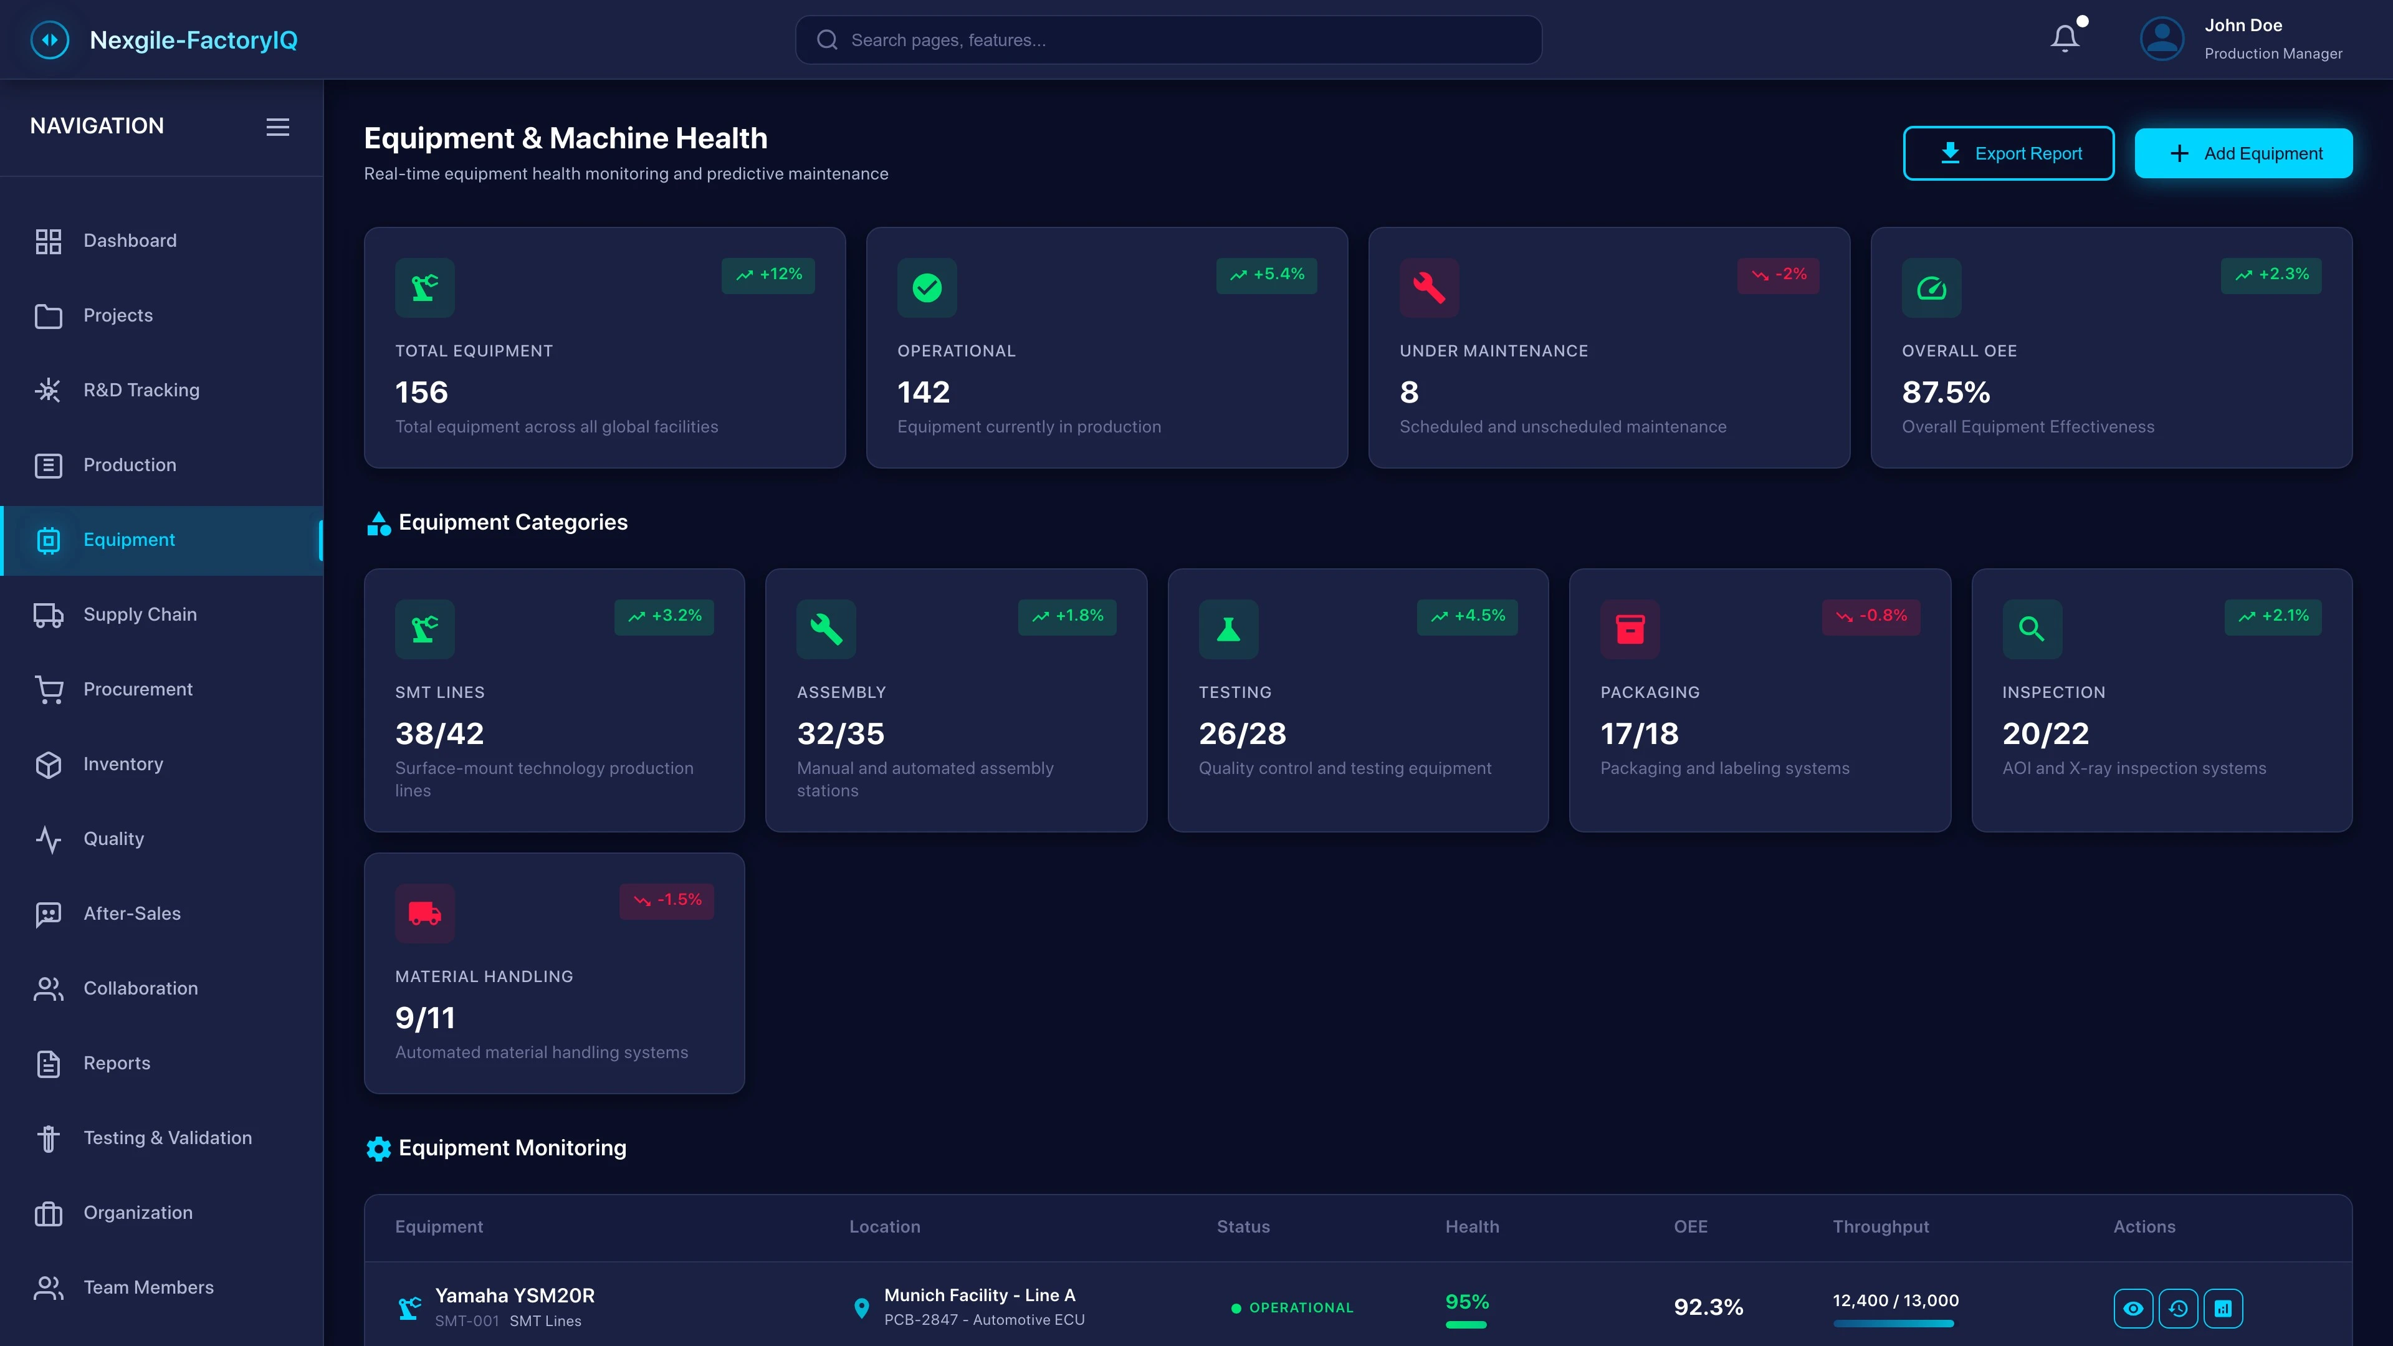Open the Dashboard menu item
Screen dimensions: 2393x1346
click(x=130, y=241)
